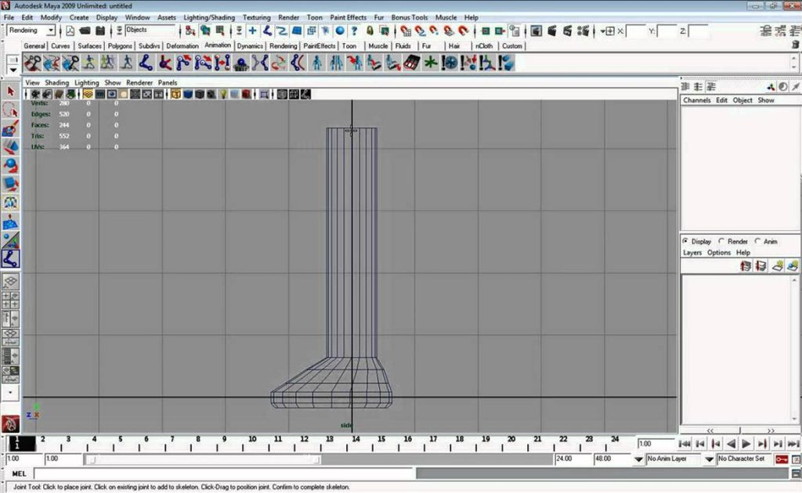Choose the Lasso Select tool
The image size is (802, 493).
[x=10, y=110]
